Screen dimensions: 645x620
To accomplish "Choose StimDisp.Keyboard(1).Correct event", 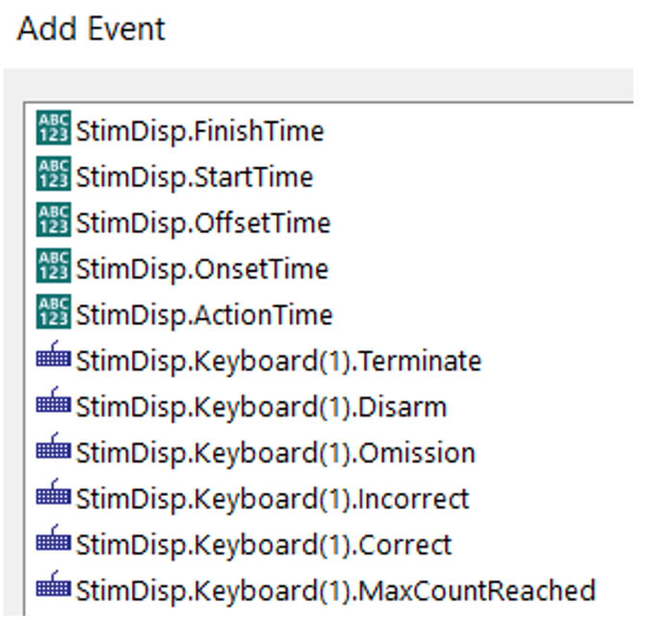I will (x=263, y=544).
